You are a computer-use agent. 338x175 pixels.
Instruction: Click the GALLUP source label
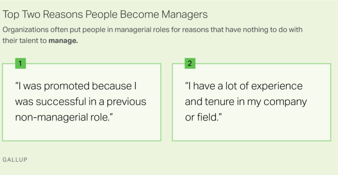[x=15, y=160]
